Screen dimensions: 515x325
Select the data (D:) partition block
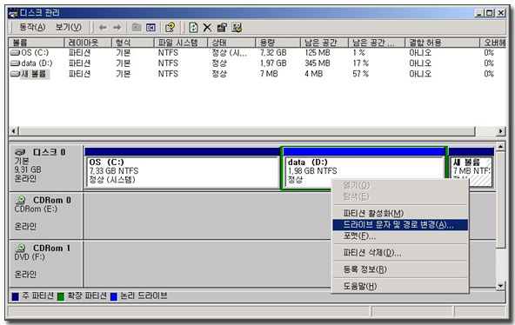[364, 168]
